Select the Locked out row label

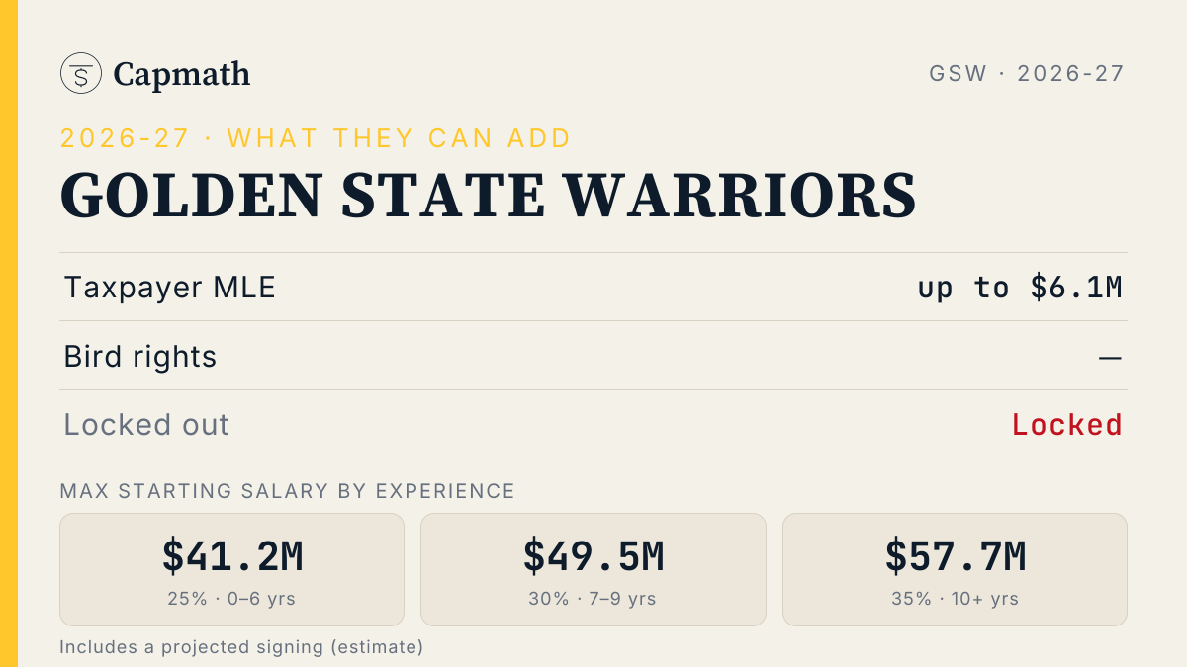click(146, 425)
